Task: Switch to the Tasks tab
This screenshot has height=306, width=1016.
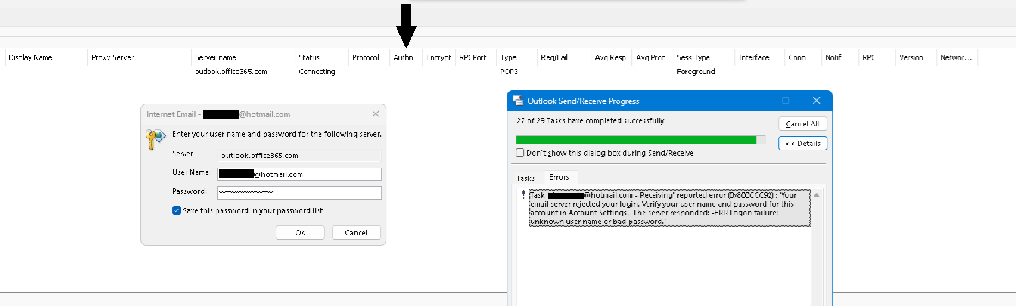Action: 526,178
